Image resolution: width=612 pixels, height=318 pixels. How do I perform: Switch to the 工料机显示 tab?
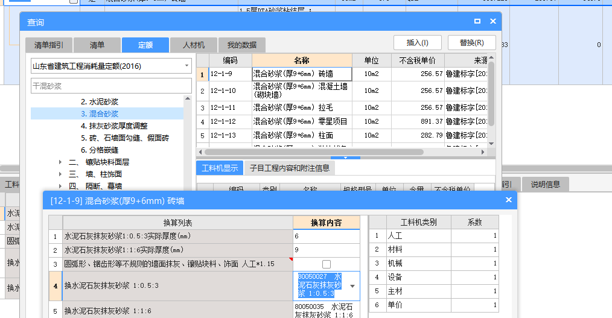pos(220,168)
